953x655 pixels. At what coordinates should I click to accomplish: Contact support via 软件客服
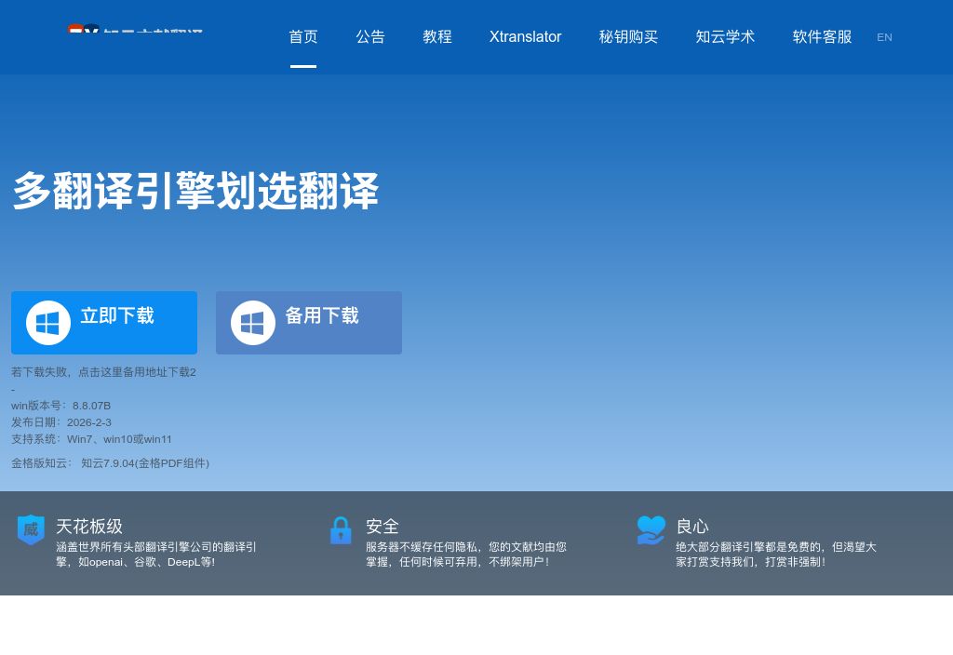(822, 37)
